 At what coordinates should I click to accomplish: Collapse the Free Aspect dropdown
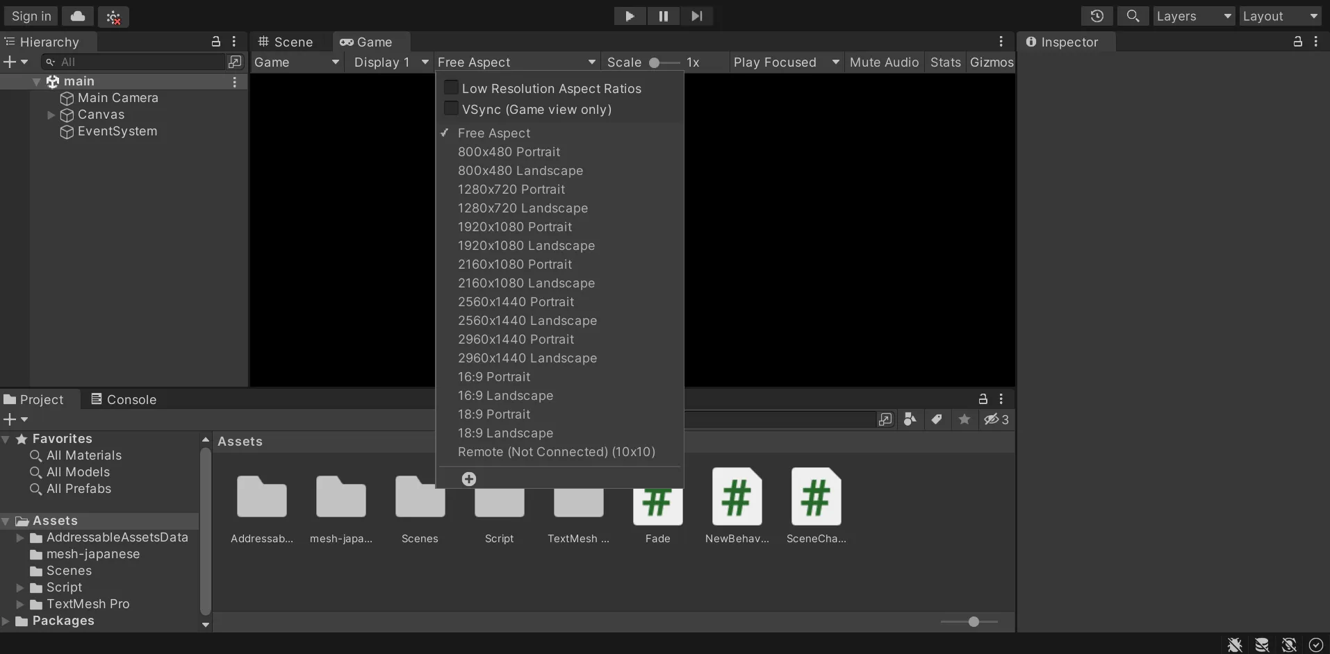(x=517, y=62)
